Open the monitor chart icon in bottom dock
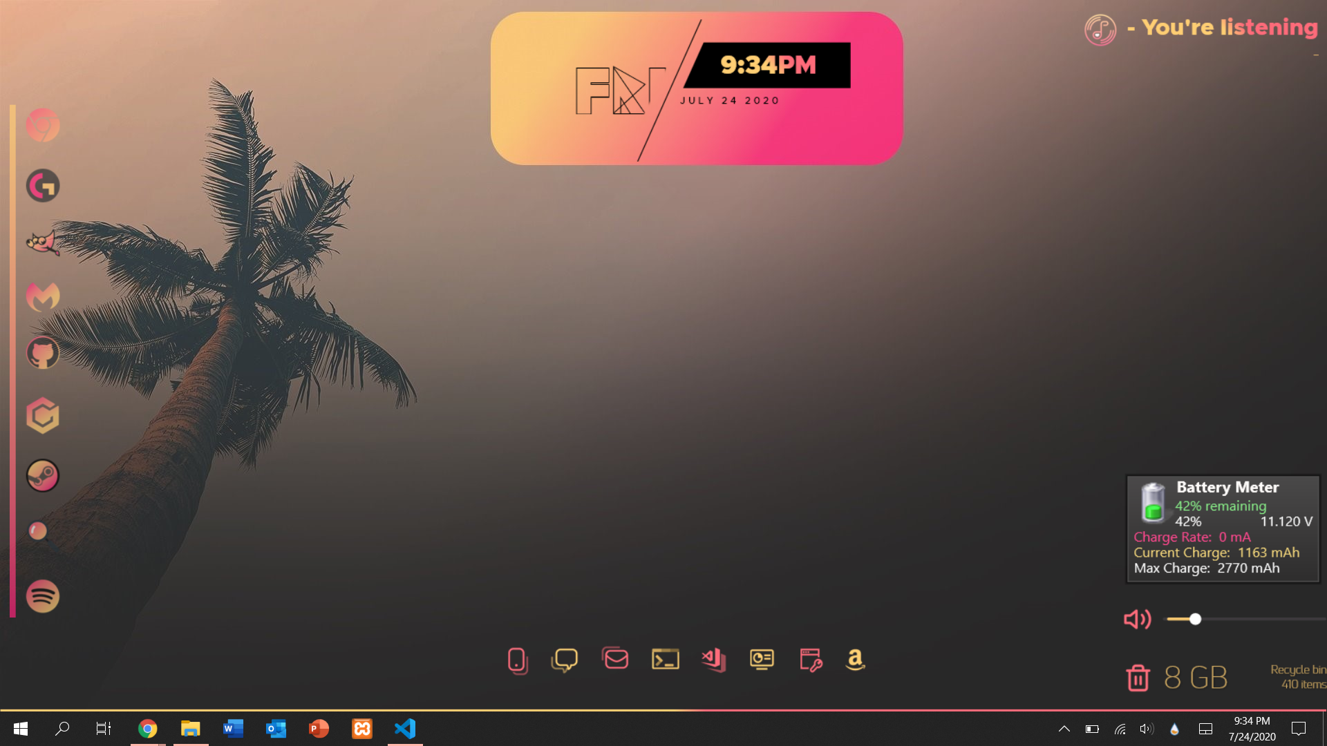This screenshot has width=1327, height=746. [762, 660]
